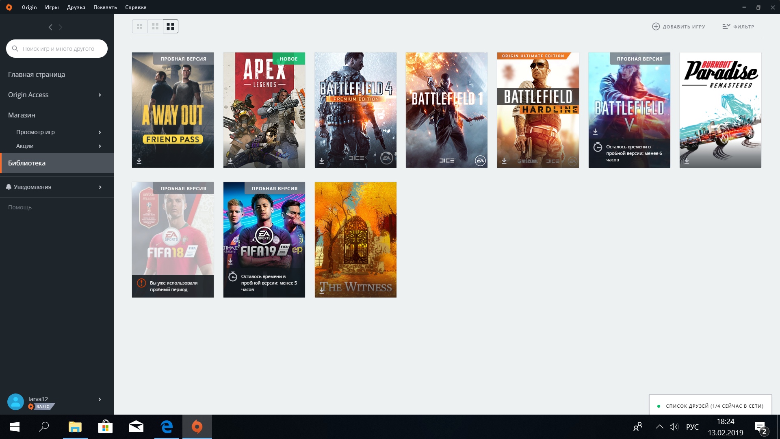Screen dimensions: 780x439
Task: Click the FIFA 18 trial warning icon
Action: point(141,283)
